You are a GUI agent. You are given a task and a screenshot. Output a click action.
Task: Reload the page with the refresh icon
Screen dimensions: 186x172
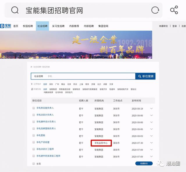[155, 10]
